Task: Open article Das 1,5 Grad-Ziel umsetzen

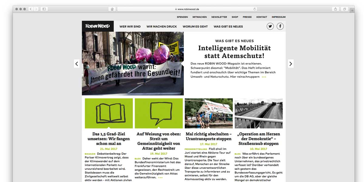Action: (x=109, y=139)
